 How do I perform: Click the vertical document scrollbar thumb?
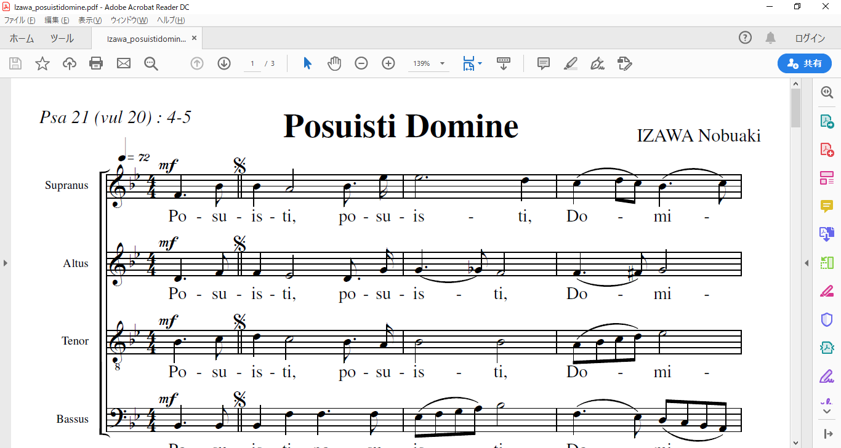click(x=795, y=108)
